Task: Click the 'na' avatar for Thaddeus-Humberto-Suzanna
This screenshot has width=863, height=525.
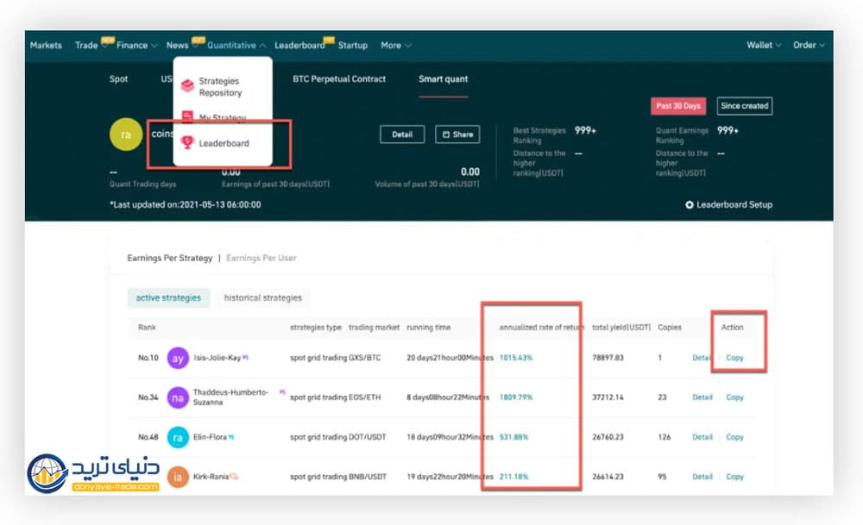Action: coord(178,397)
